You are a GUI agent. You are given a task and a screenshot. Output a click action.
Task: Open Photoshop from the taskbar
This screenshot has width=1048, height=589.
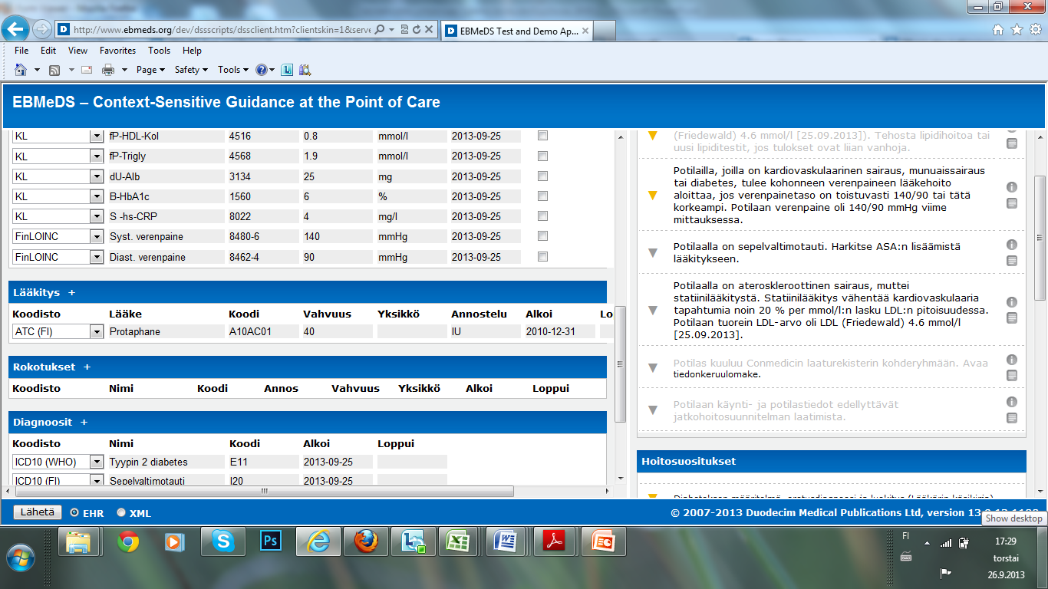(271, 542)
